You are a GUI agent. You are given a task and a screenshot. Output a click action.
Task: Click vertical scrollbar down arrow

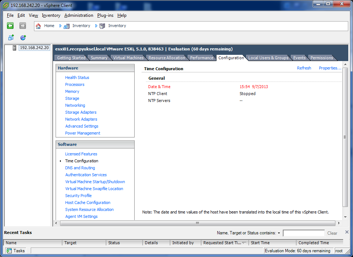click(345, 217)
